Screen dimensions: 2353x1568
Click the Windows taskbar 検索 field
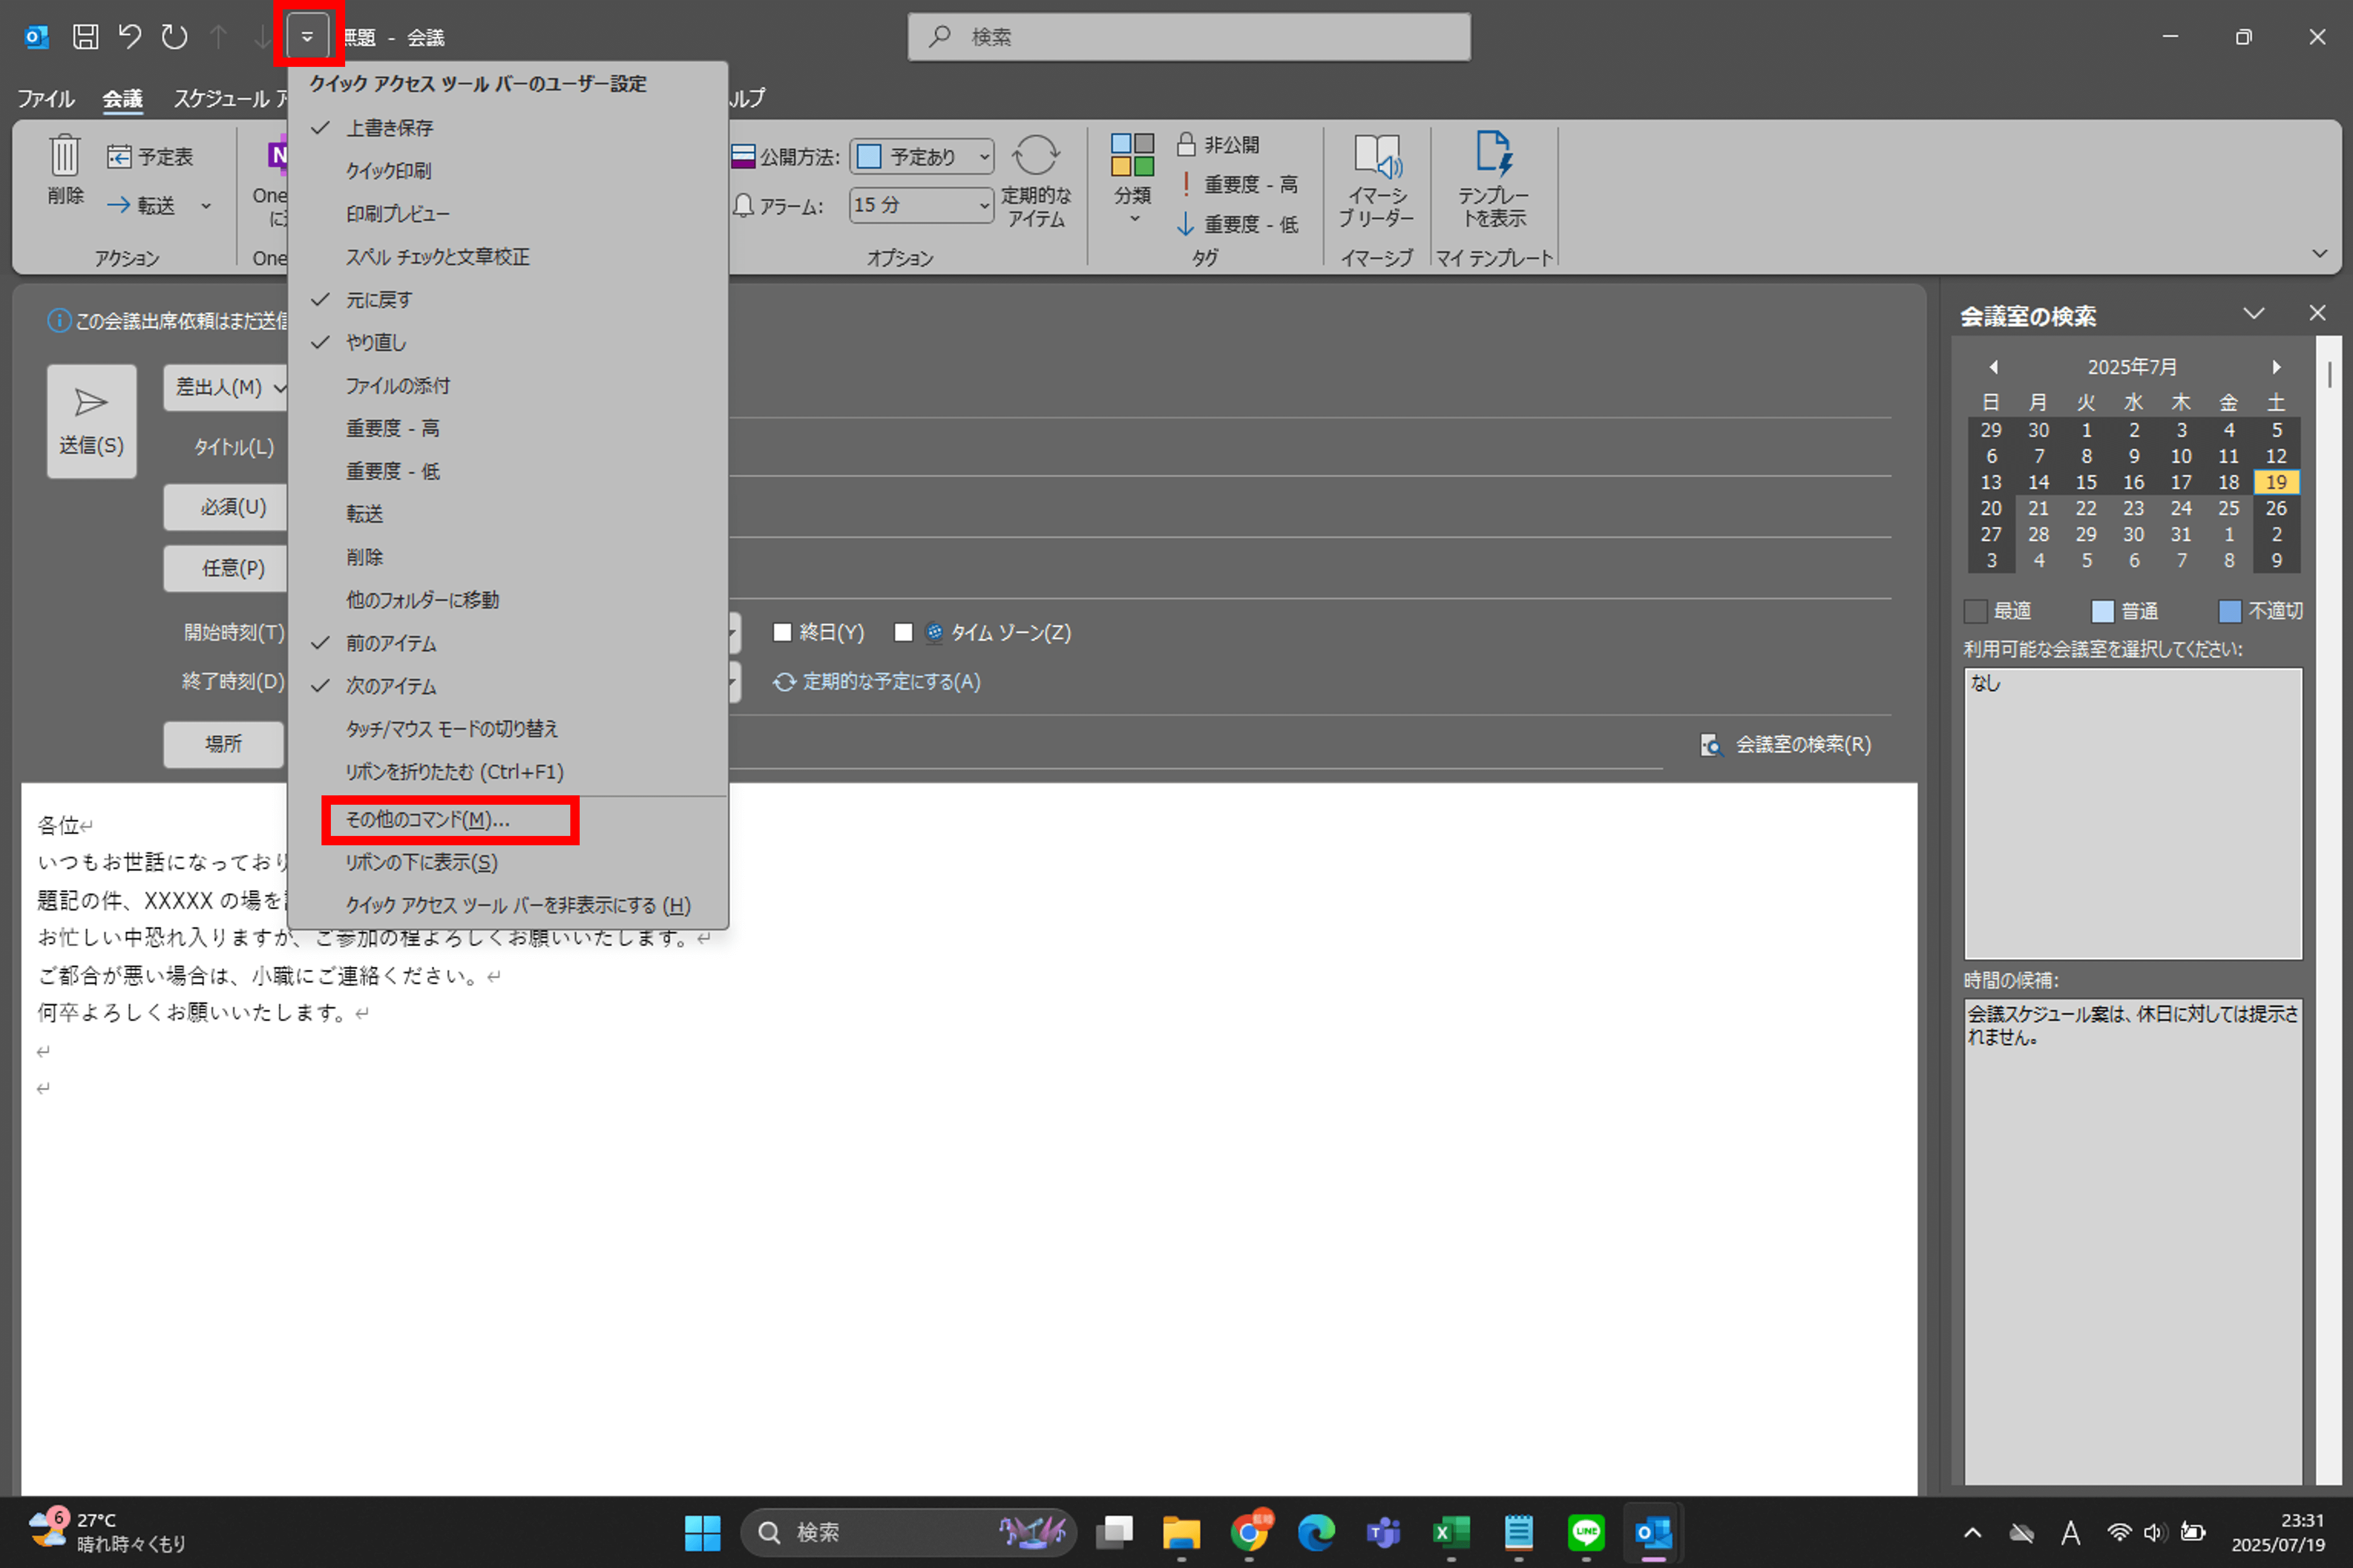pos(907,1533)
